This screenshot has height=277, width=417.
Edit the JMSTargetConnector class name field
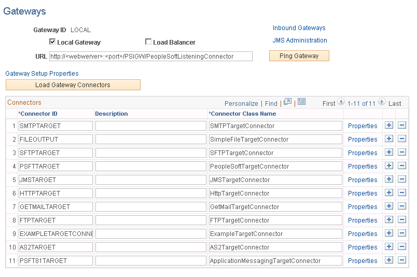coord(275,180)
